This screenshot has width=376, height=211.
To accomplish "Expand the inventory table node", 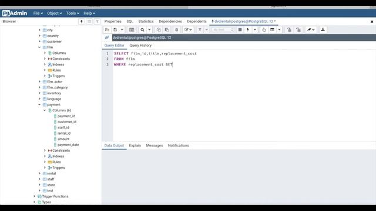I will (39, 93).
